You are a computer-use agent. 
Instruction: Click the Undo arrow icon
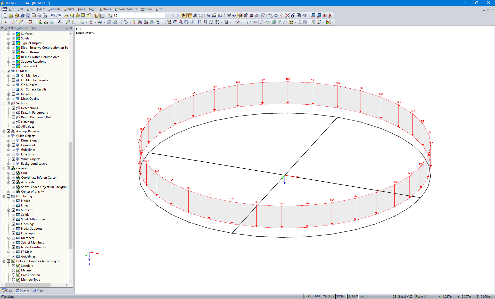tap(53, 15)
